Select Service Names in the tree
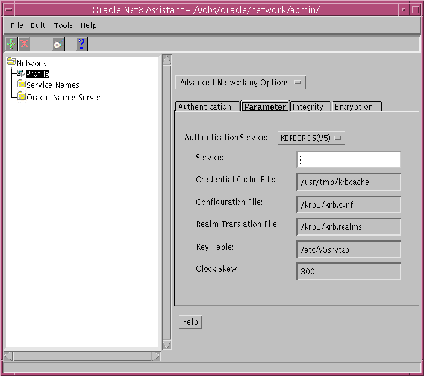The height and width of the screenshot is (376, 424). (x=53, y=85)
